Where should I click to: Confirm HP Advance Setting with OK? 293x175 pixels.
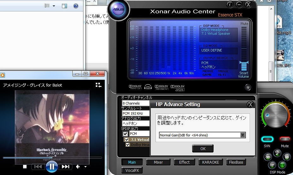click(203, 149)
